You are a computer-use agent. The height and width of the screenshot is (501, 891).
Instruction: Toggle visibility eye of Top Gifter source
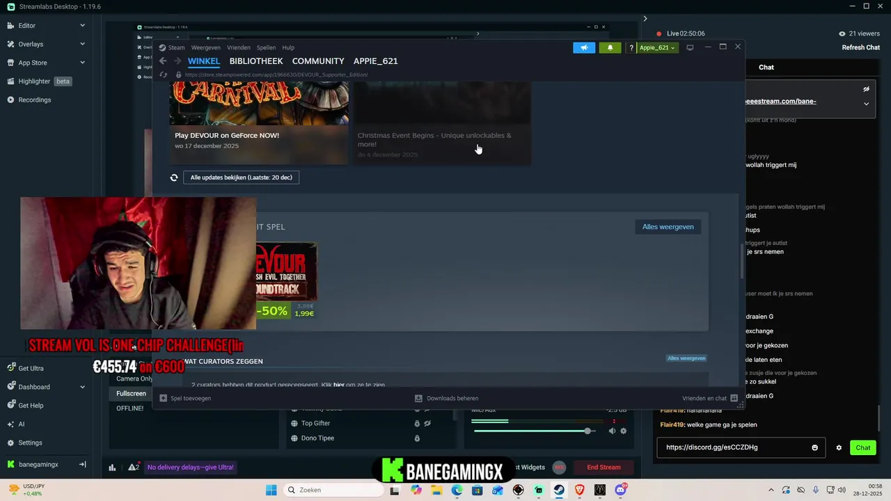(428, 423)
